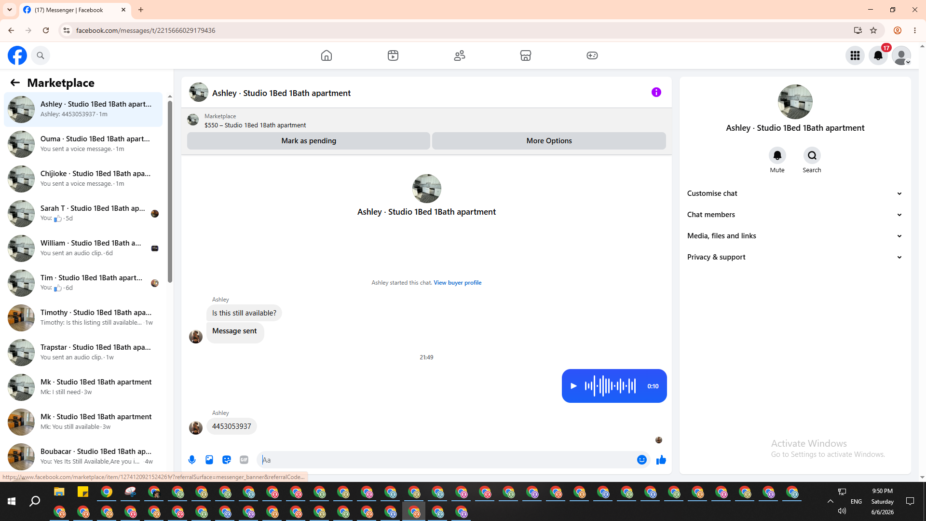Open Windows taskbar search
Viewport: 926px width, 521px height.
point(35,502)
